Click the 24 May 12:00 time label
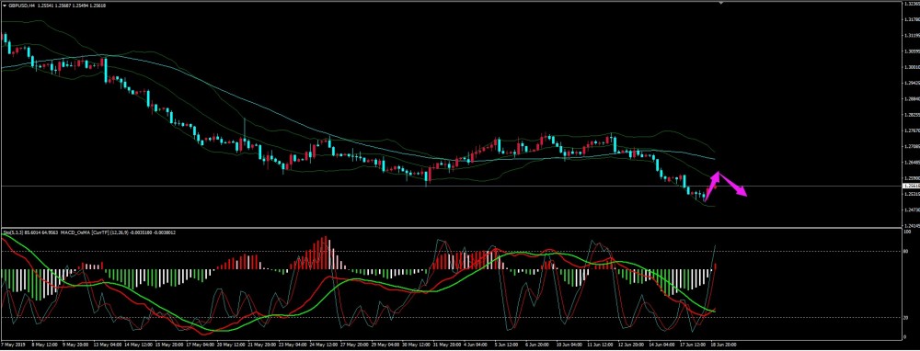920x351 pixels. coord(323,345)
